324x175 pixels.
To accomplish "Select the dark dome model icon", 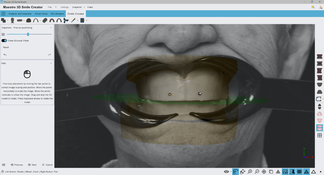I will pos(29,20).
